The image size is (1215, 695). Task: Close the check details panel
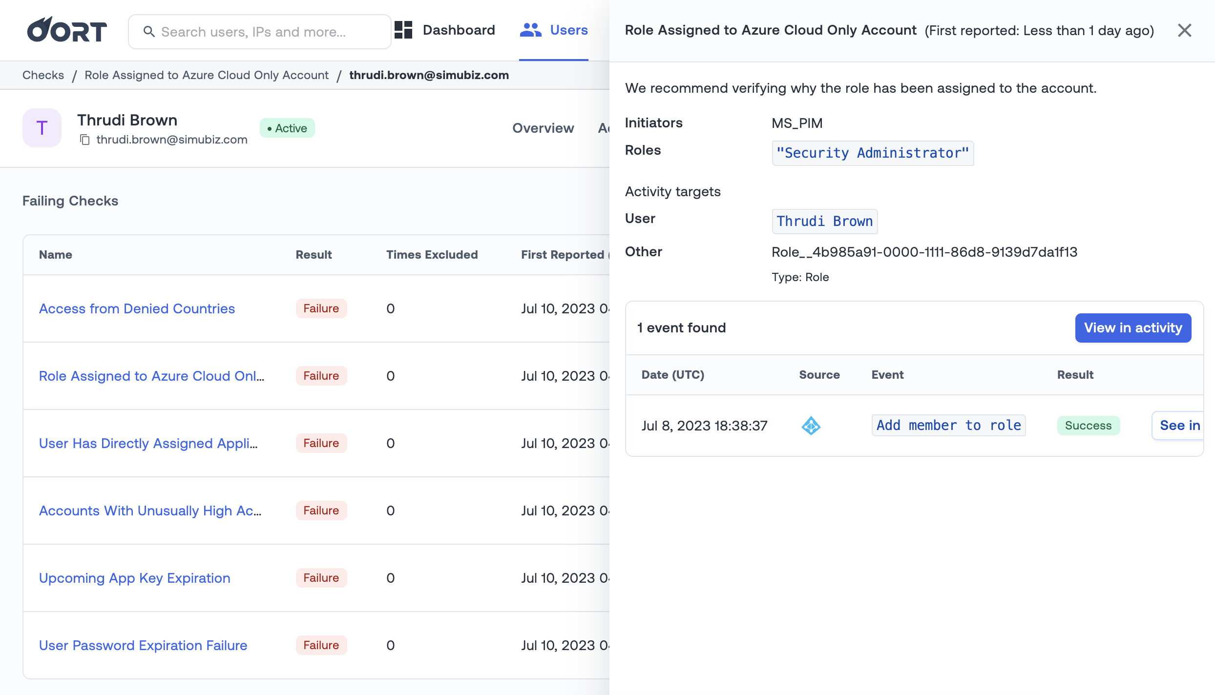1184,30
